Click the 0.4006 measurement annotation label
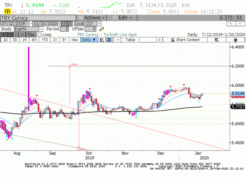 74,64
